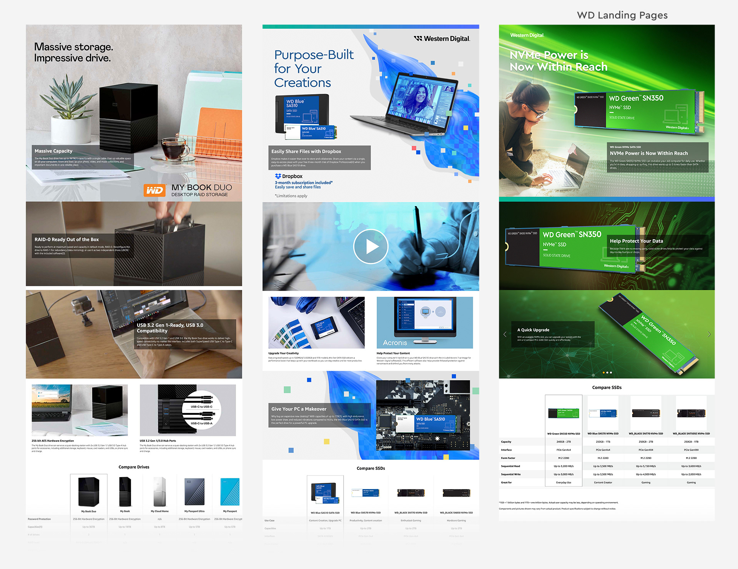This screenshot has height=569, width=738.
Task: Go to previous slide in green SN350 carousel
Action: click(x=505, y=334)
